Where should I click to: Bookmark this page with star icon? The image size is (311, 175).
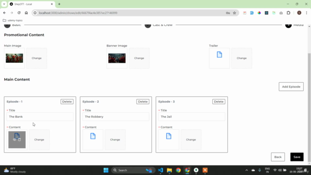[234, 13]
